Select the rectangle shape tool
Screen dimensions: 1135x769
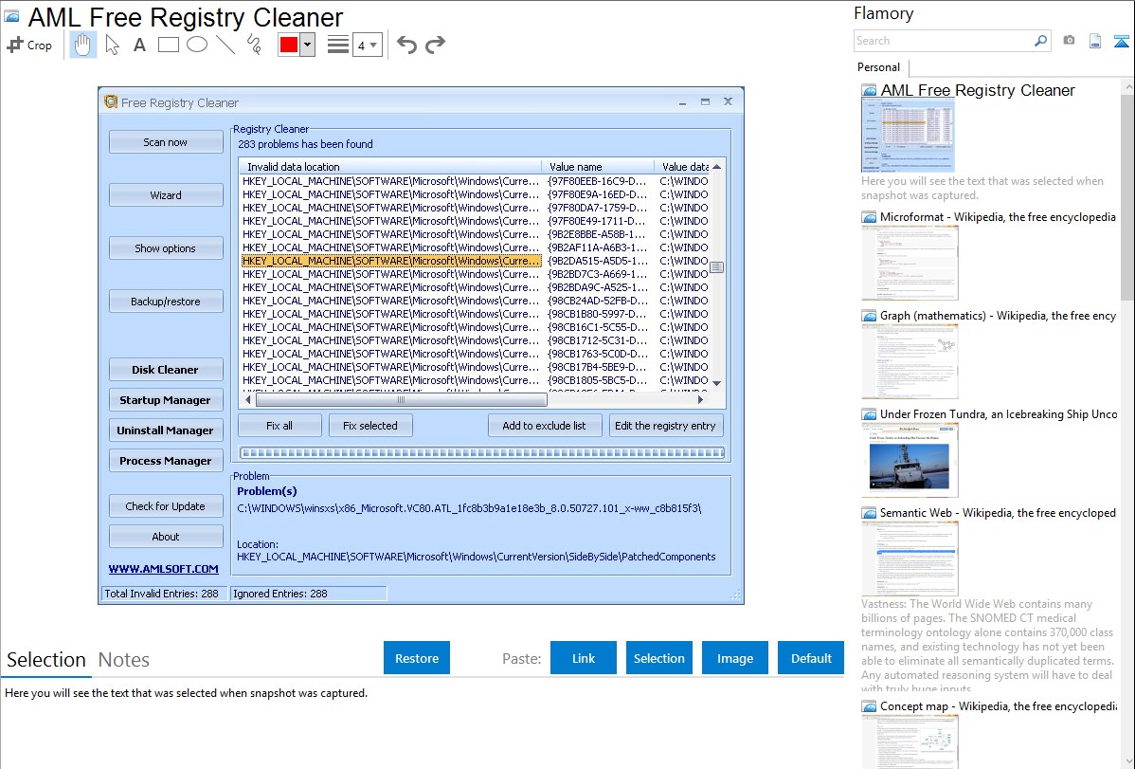pos(168,45)
